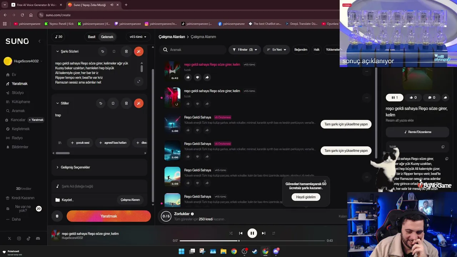Open Suno Instagram social link
The image size is (457, 257).
click(x=19, y=238)
